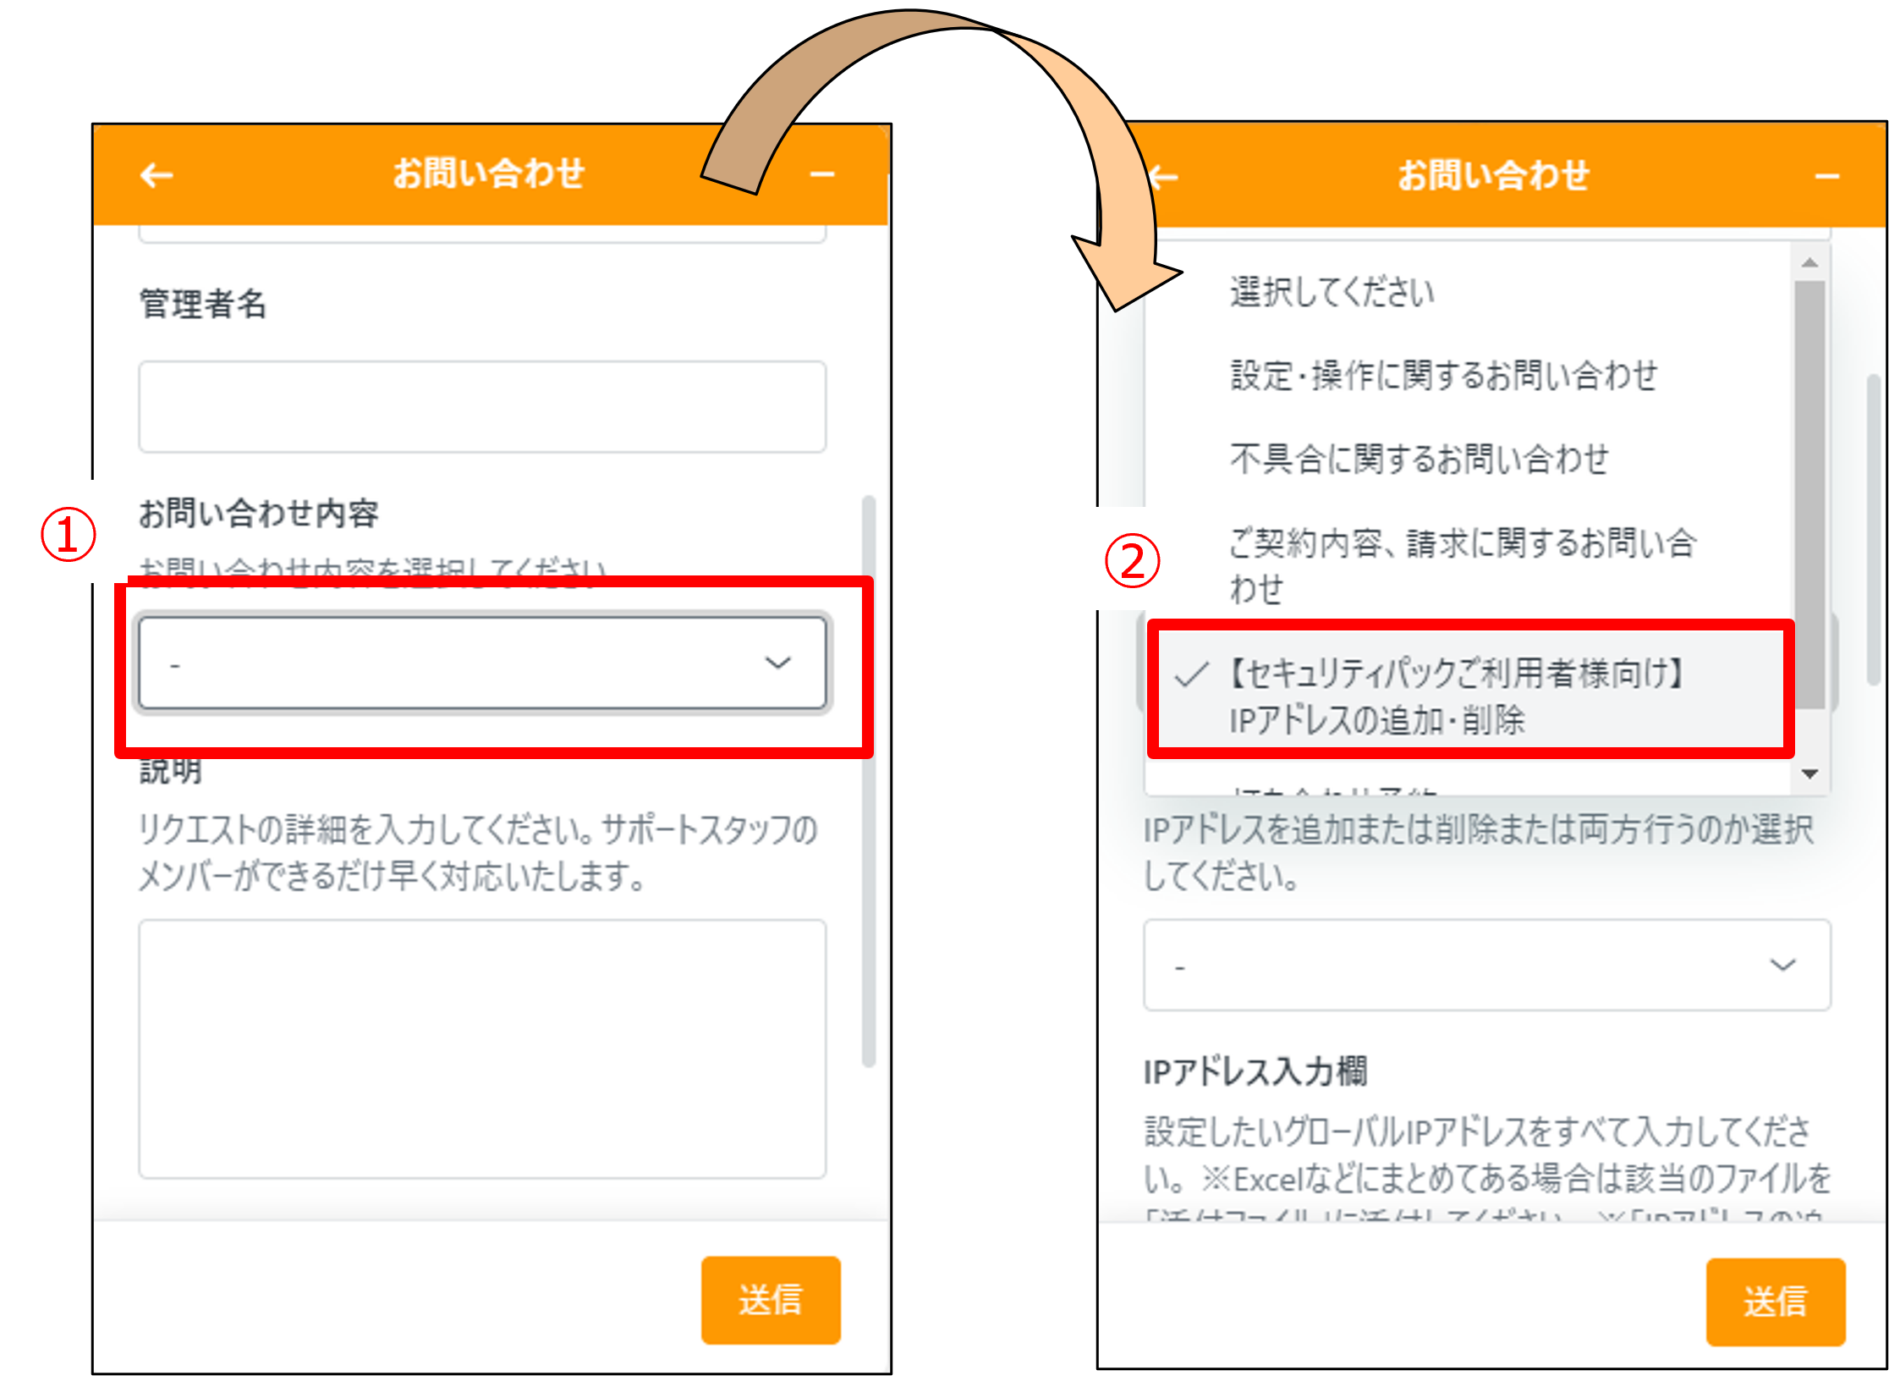Select 選択してください option
The width and height of the screenshot is (1889, 1376).
[x=1332, y=292]
